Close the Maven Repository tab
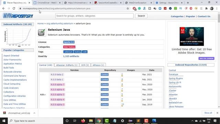 pyautogui.click(x=29, y=3)
